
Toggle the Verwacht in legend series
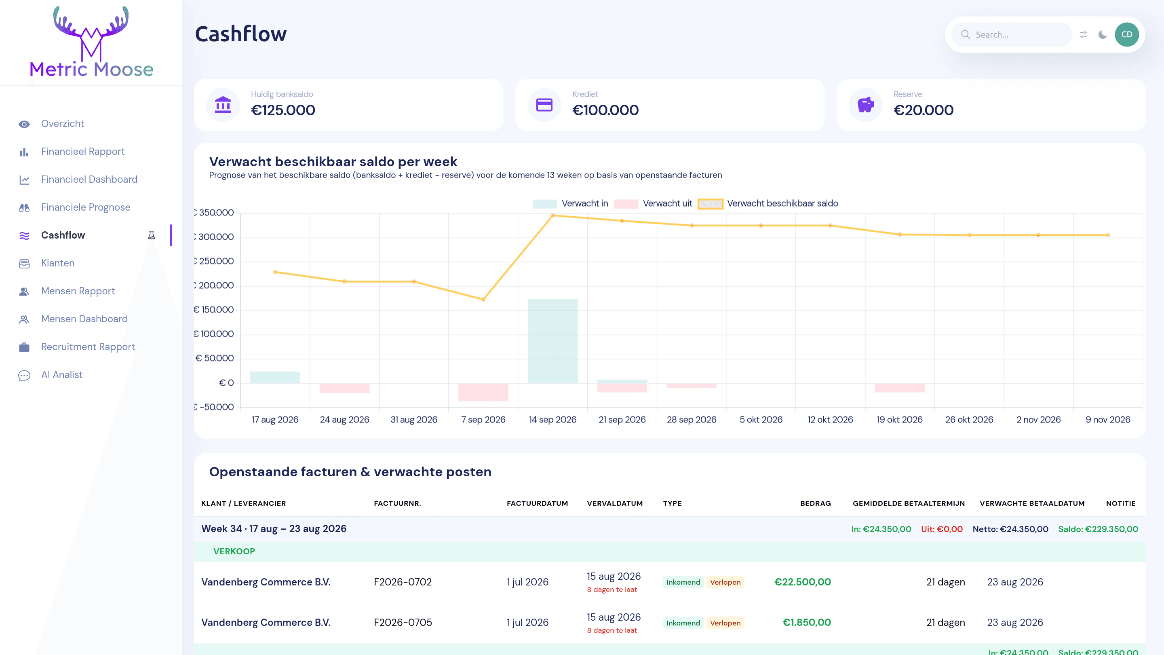point(570,204)
